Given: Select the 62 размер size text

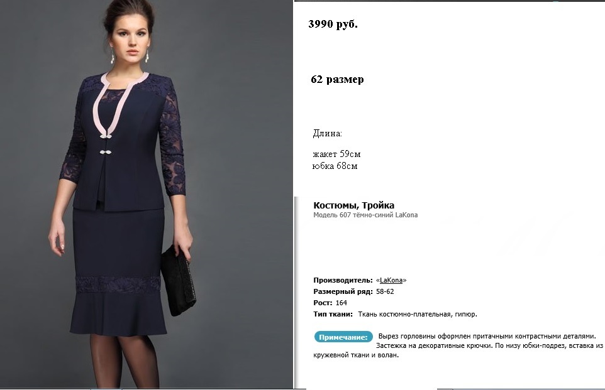Looking at the screenshot, I should coord(337,79).
